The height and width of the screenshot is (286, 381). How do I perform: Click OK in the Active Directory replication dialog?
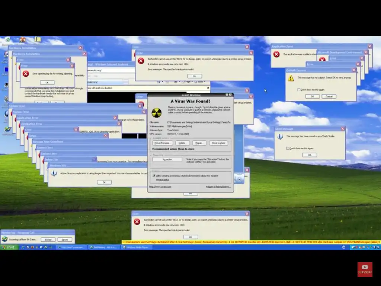tap(104, 182)
